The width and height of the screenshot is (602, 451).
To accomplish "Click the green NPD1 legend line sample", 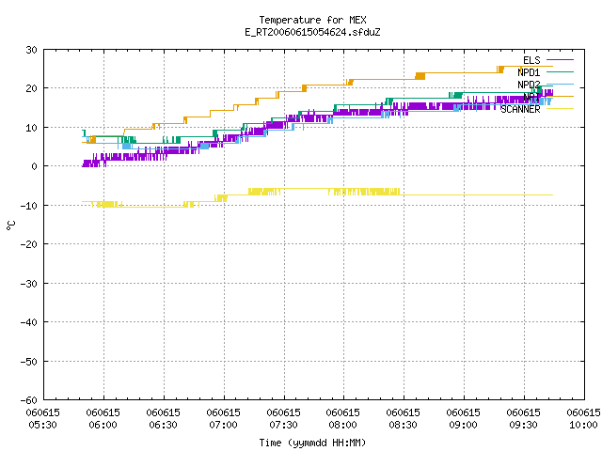I will pos(560,71).
